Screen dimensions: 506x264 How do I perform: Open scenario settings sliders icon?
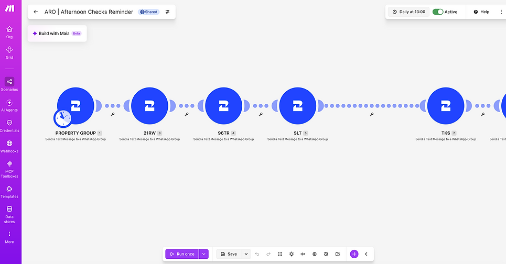(x=167, y=12)
